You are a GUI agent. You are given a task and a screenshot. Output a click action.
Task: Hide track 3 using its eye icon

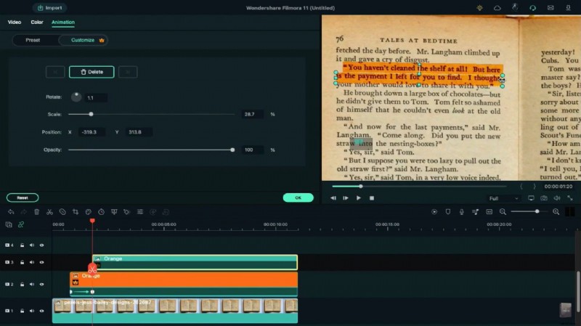point(42,262)
